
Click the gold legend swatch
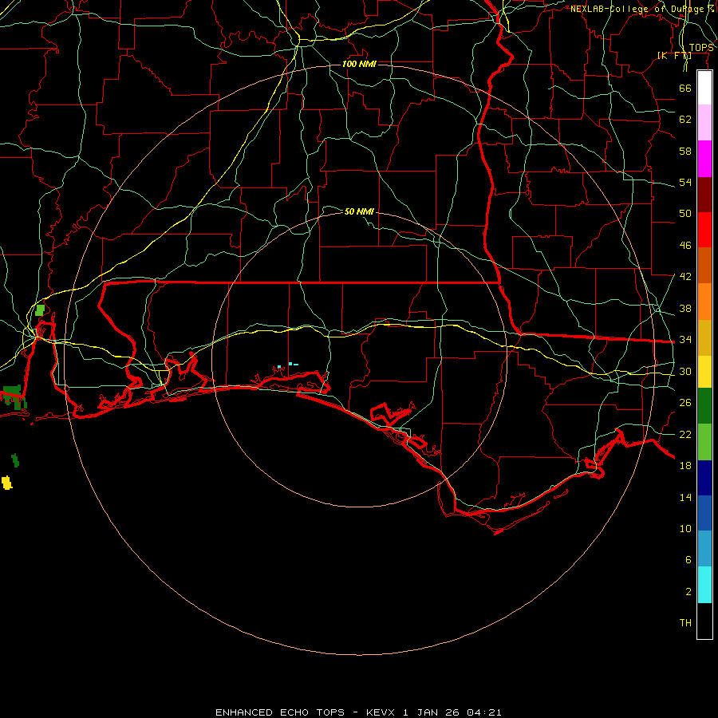click(704, 337)
